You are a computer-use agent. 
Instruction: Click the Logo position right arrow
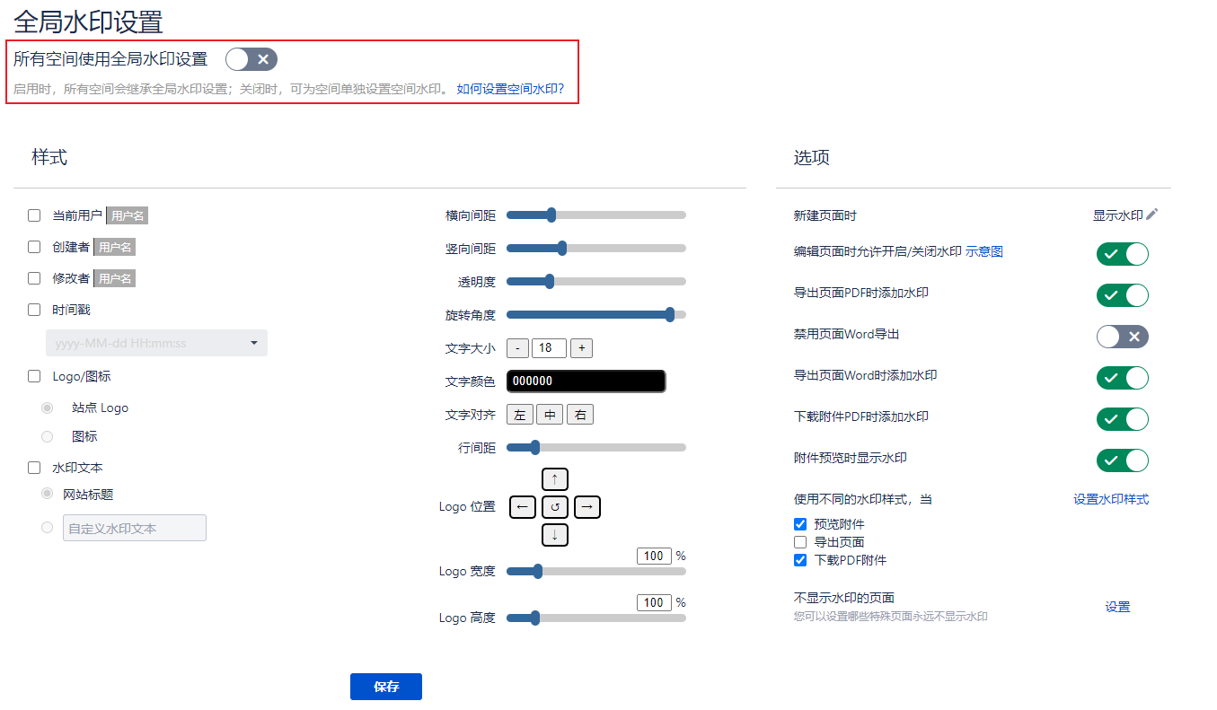586,507
